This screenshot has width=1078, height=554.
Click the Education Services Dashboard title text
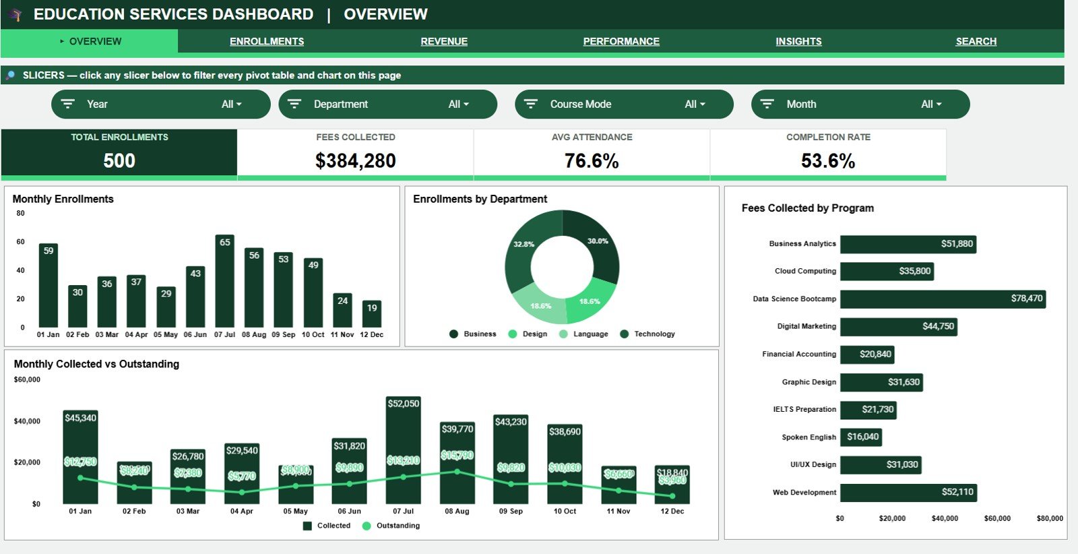click(174, 14)
